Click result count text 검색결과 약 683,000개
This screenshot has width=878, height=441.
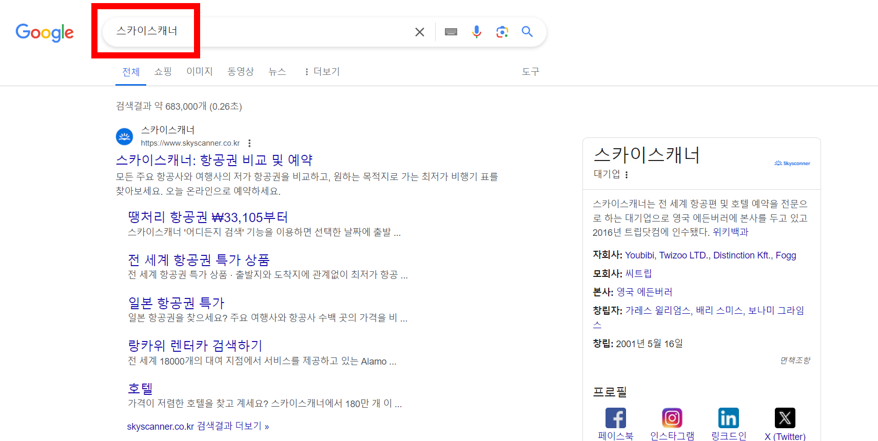(x=161, y=106)
